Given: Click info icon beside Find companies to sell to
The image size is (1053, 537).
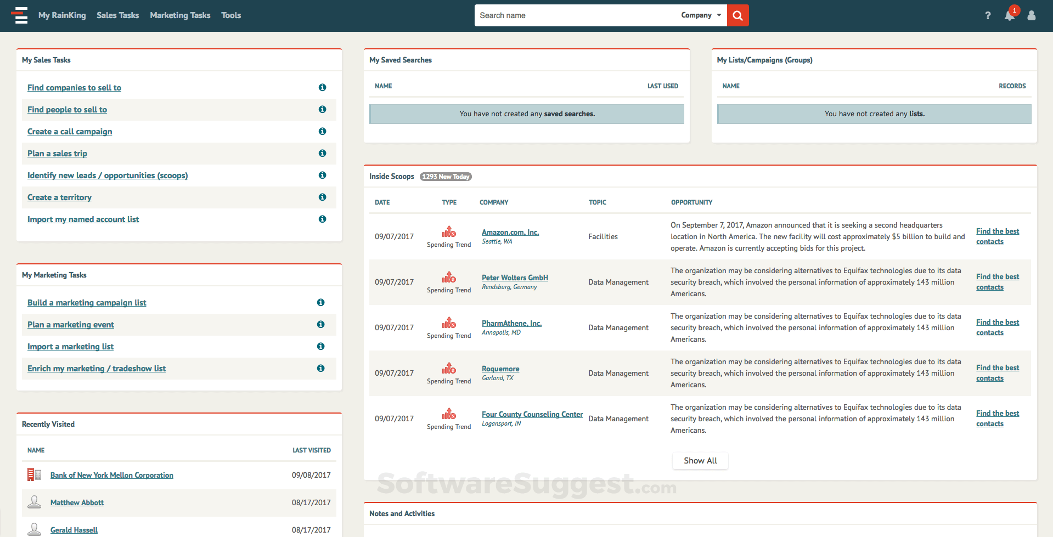Looking at the screenshot, I should (322, 87).
